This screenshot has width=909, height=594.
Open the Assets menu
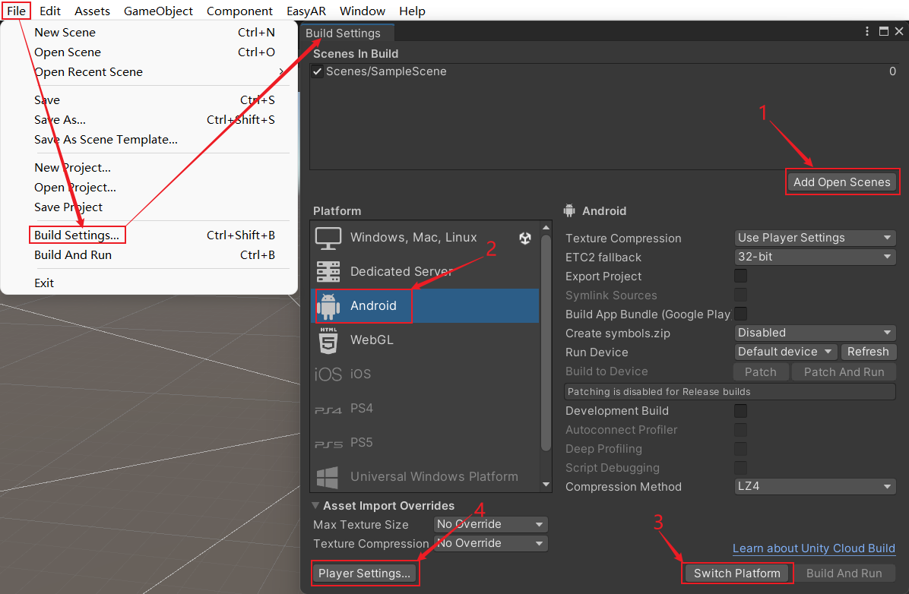pos(92,11)
